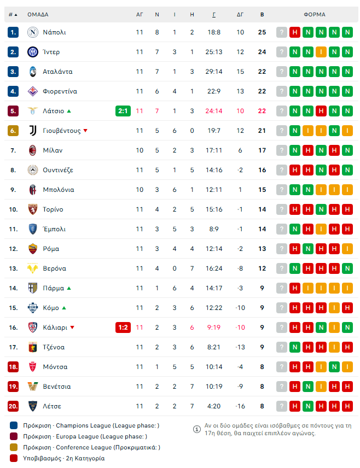
Task: Open the Αταλάντα team page link
Action: [57, 72]
